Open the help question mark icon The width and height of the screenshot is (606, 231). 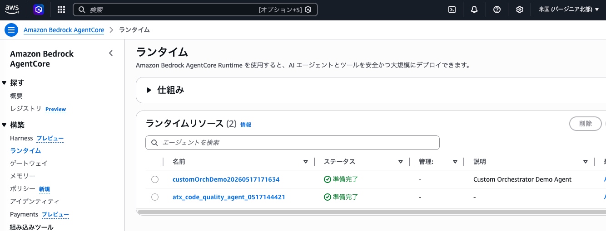[x=497, y=10]
